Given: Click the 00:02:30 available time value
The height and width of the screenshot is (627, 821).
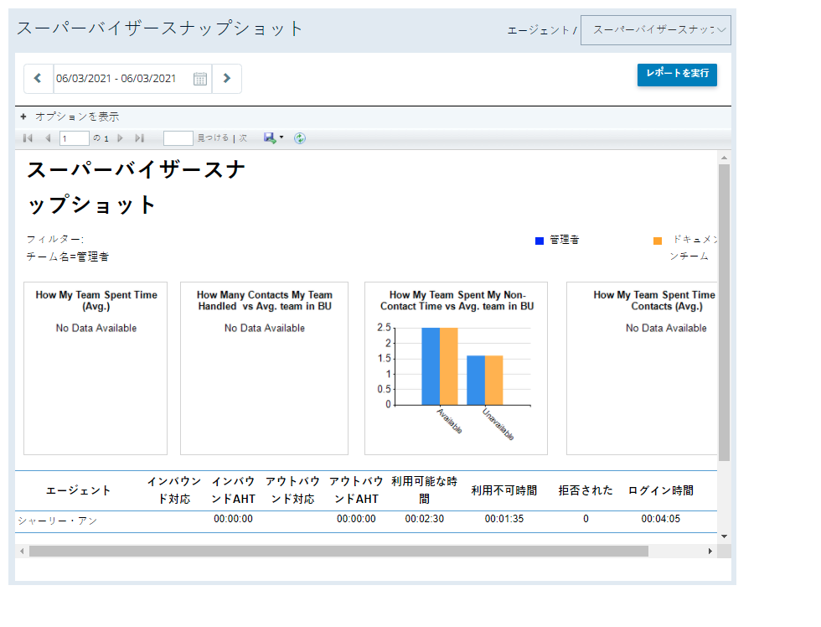Looking at the screenshot, I should click(424, 519).
